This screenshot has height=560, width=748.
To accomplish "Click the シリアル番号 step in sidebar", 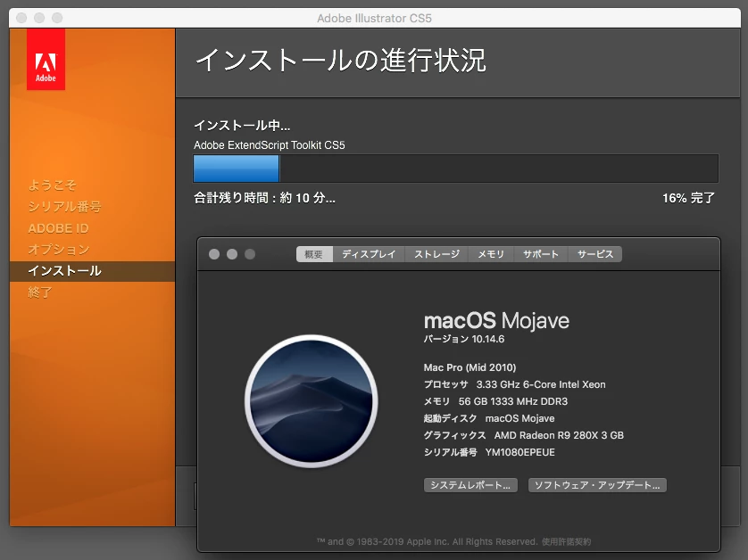I will click(x=64, y=206).
